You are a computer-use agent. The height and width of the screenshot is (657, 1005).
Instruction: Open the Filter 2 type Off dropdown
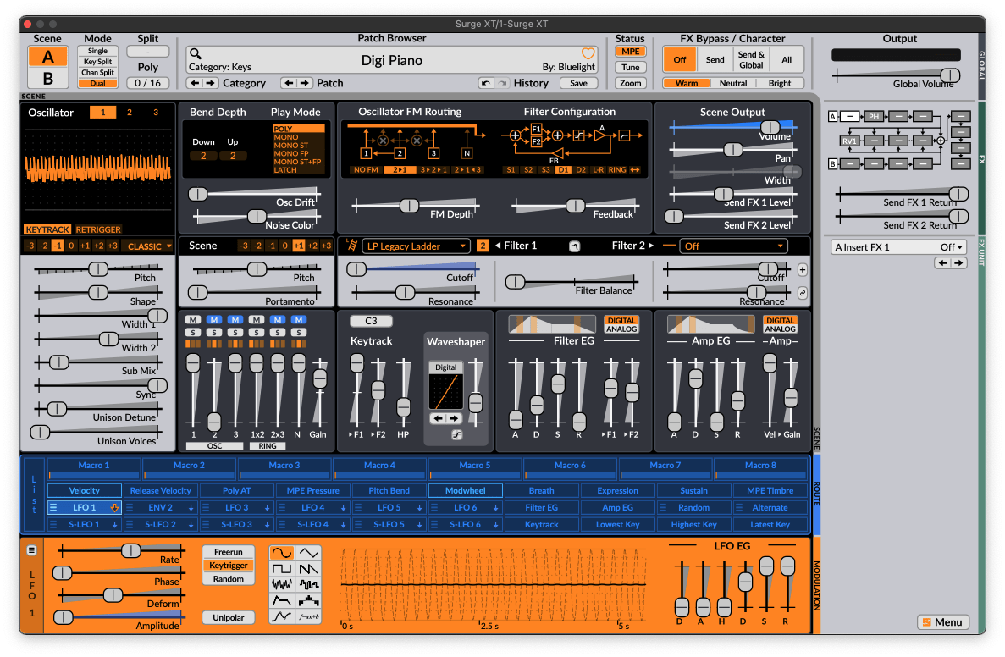pyautogui.click(x=734, y=246)
